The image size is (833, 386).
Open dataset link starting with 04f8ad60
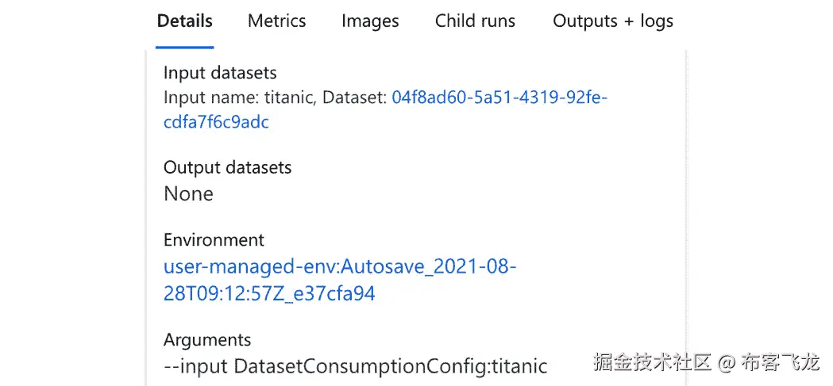(499, 97)
